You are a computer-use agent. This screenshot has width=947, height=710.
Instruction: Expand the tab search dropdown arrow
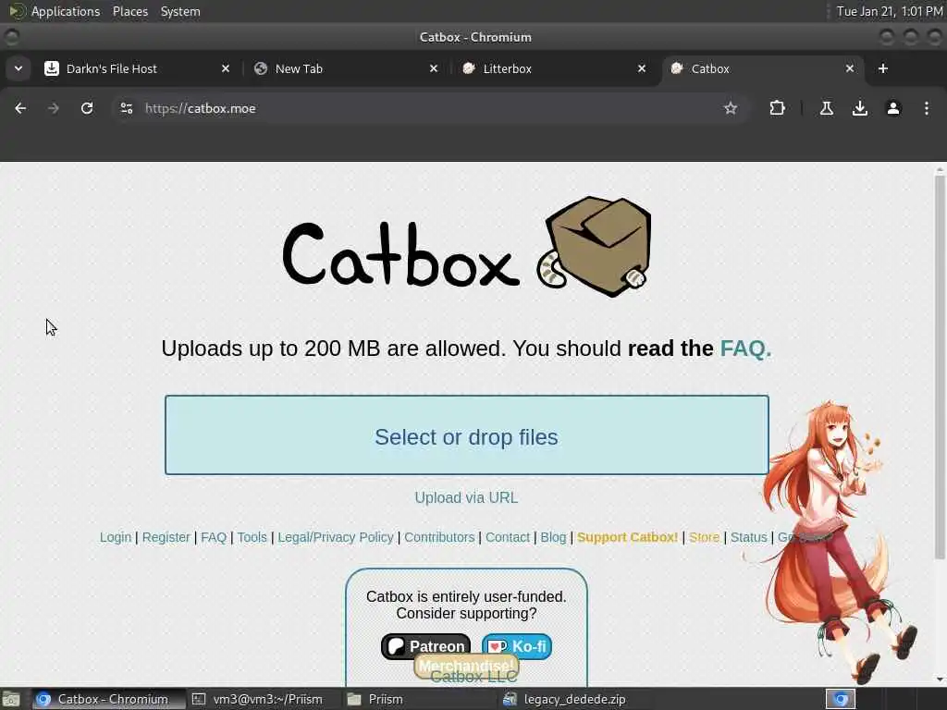click(18, 68)
